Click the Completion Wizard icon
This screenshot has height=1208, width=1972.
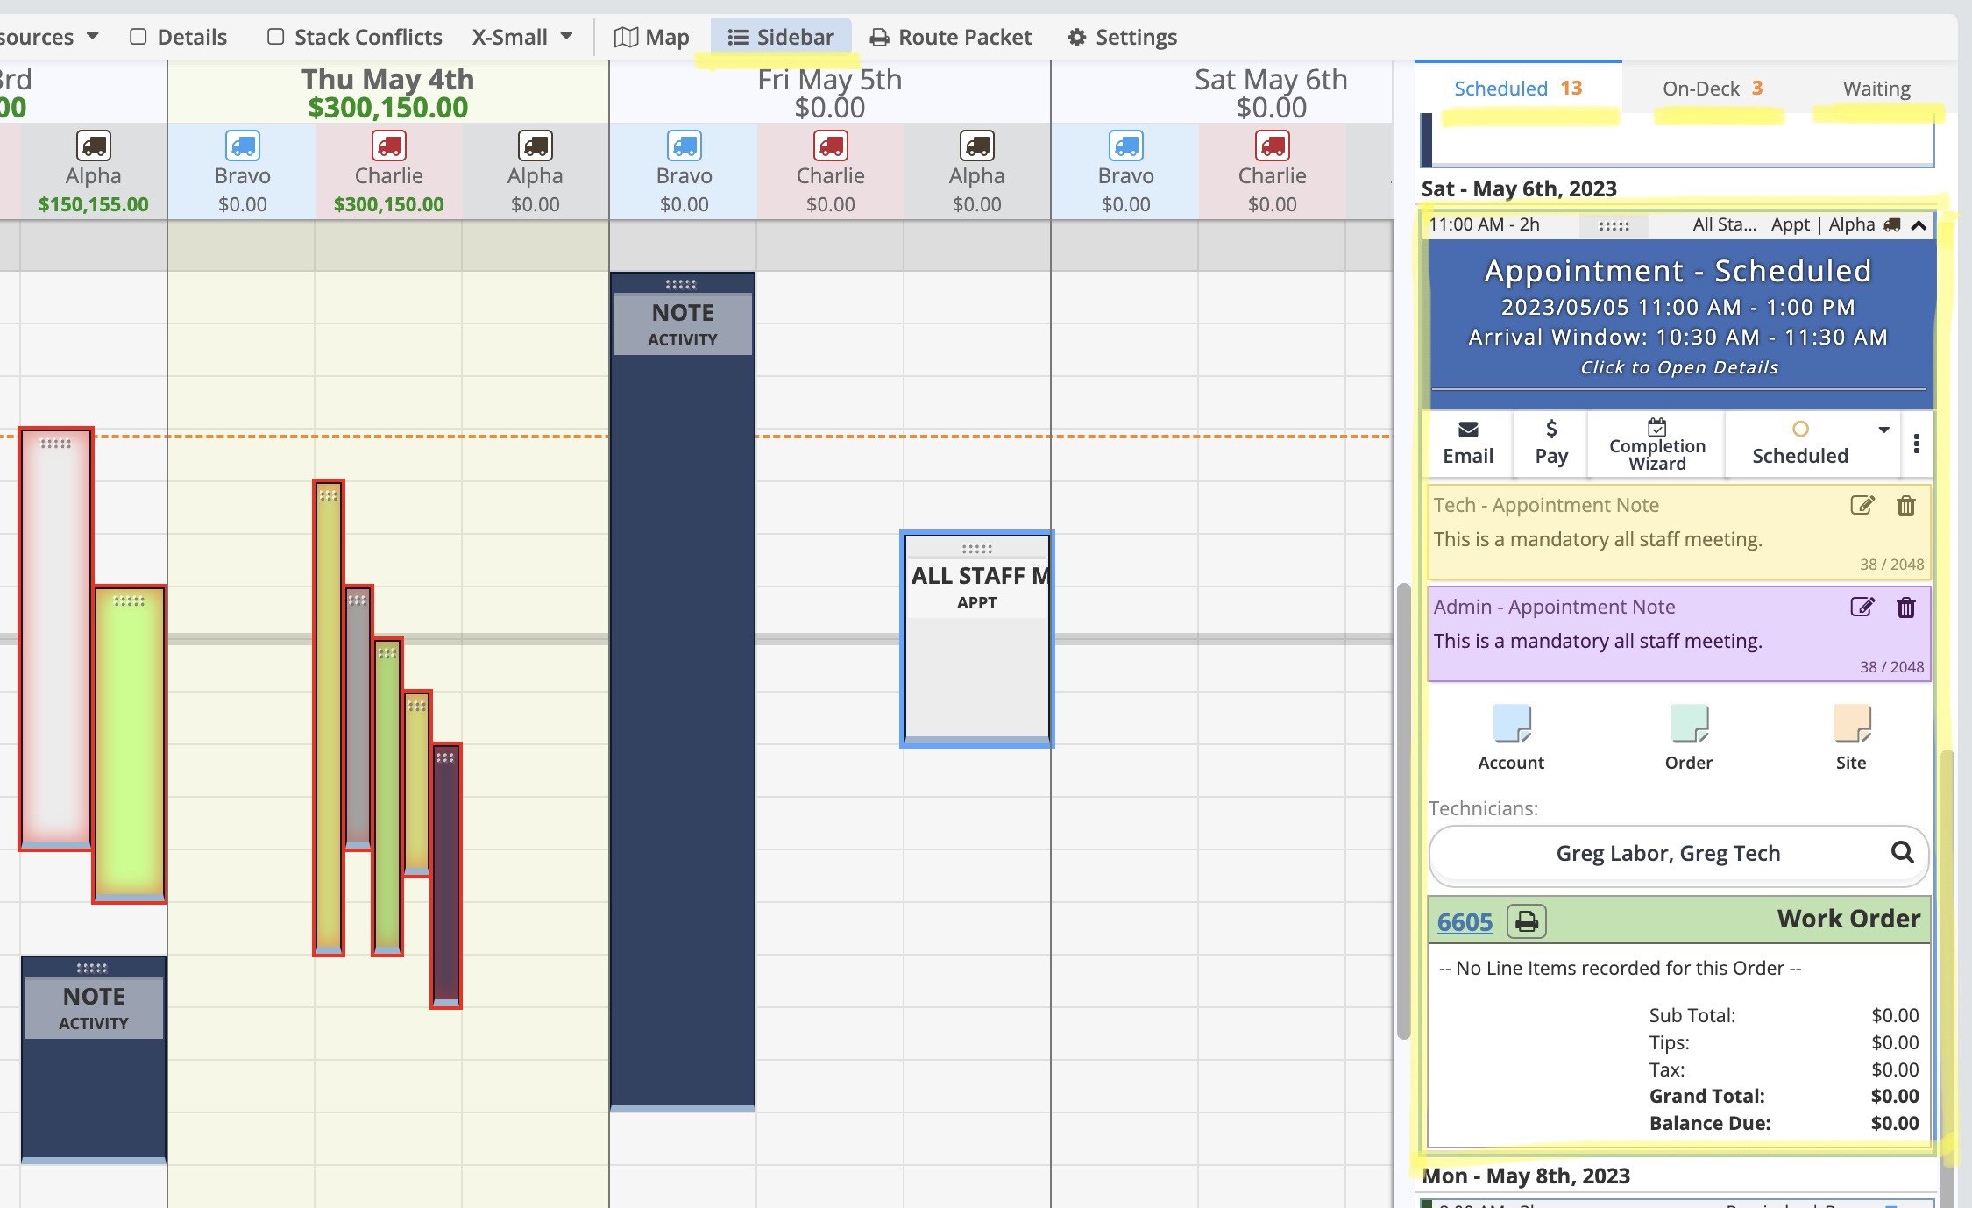point(1656,428)
